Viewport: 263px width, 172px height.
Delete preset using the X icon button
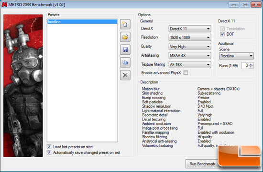(125, 75)
